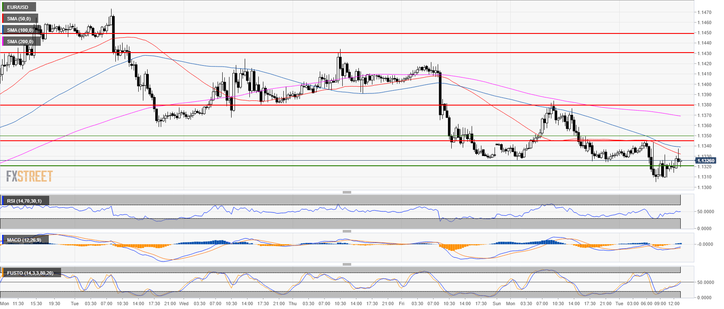Click the orange color bar beside FUSTO

tap(3, 273)
